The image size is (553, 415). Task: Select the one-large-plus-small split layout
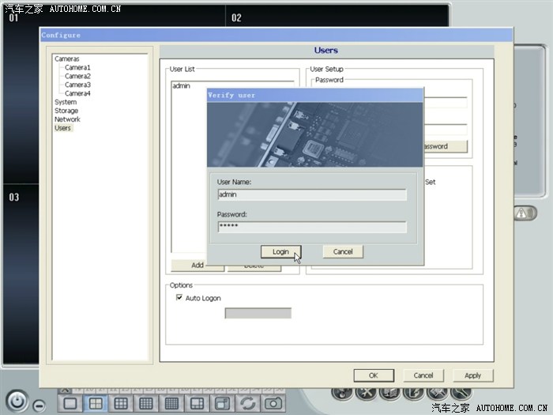pyautogui.click(x=197, y=403)
